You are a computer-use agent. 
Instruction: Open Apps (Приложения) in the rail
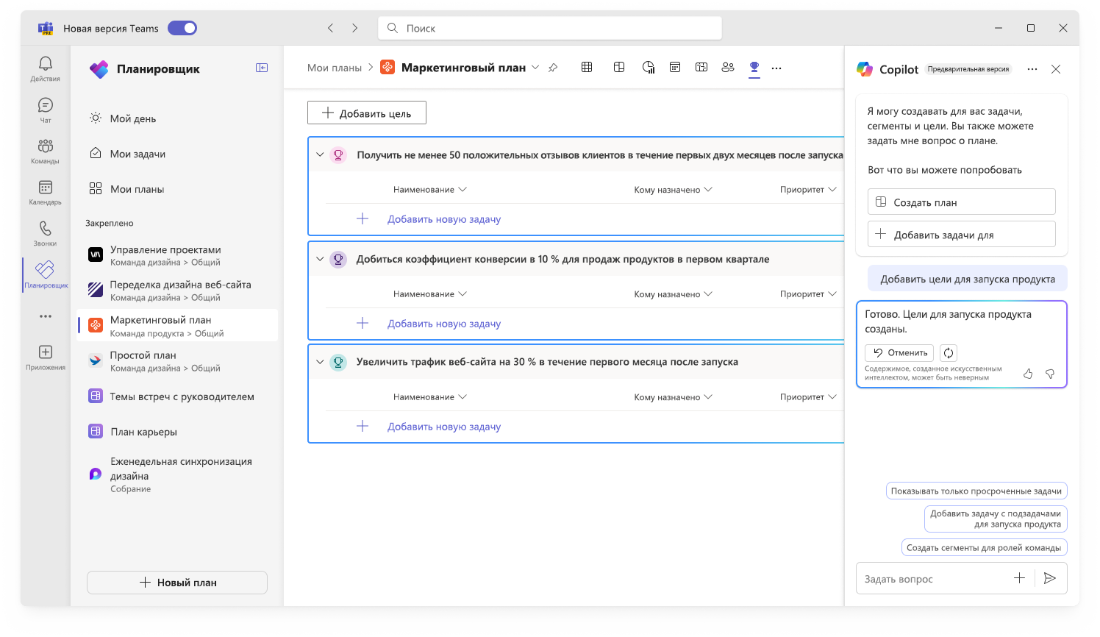click(46, 357)
